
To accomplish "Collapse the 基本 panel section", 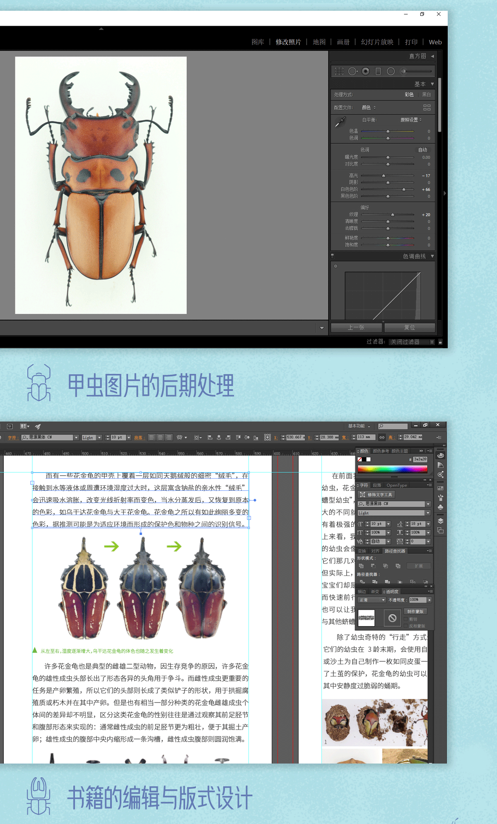I will 432,84.
